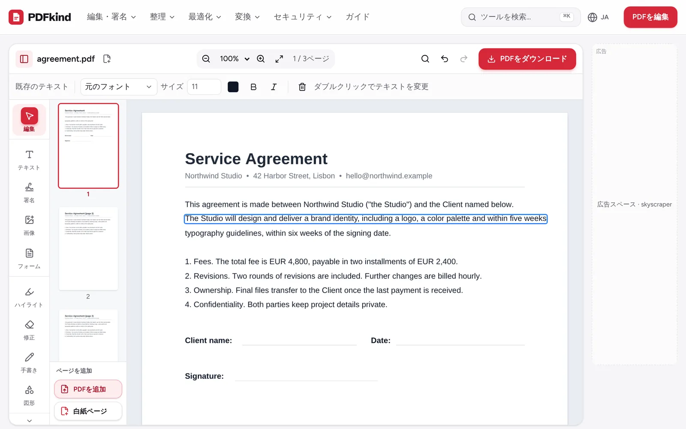
Task: Open the 整理 menu
Action: pos(162,17)
